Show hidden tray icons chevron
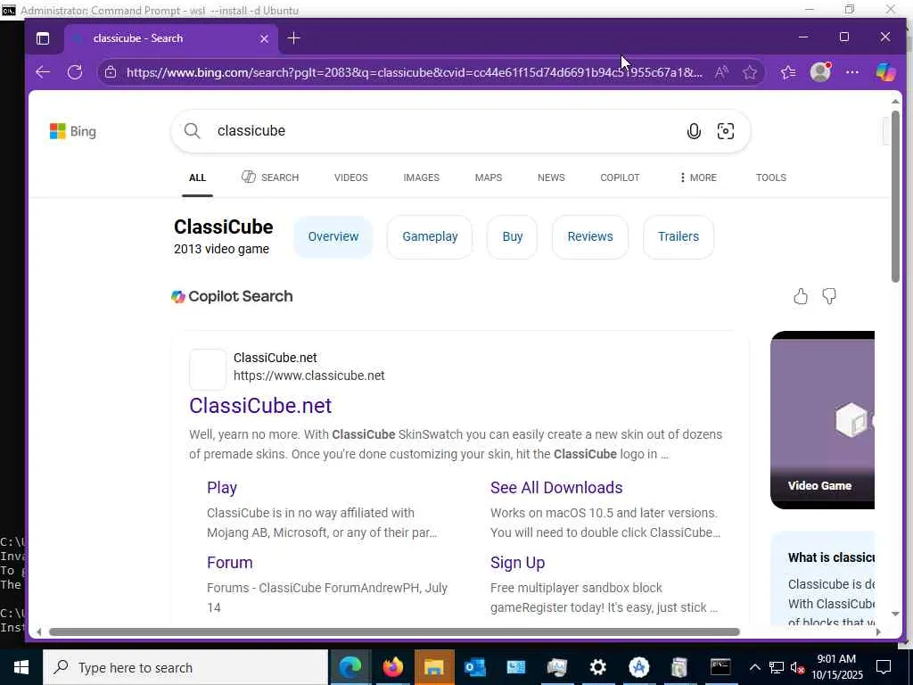This screenshot has width=913, height=685. 754,667
